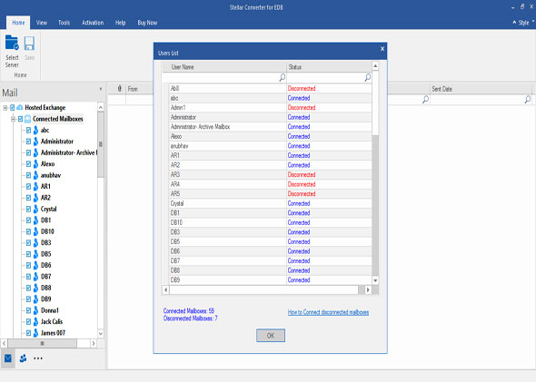Click scroll-up arrow of Users List

[375, 65]
